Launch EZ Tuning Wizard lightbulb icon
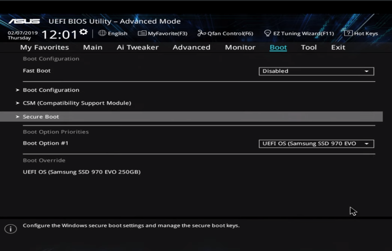 pos(268,33)
